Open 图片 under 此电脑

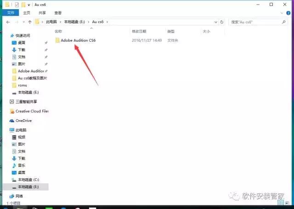click(22, 144)
